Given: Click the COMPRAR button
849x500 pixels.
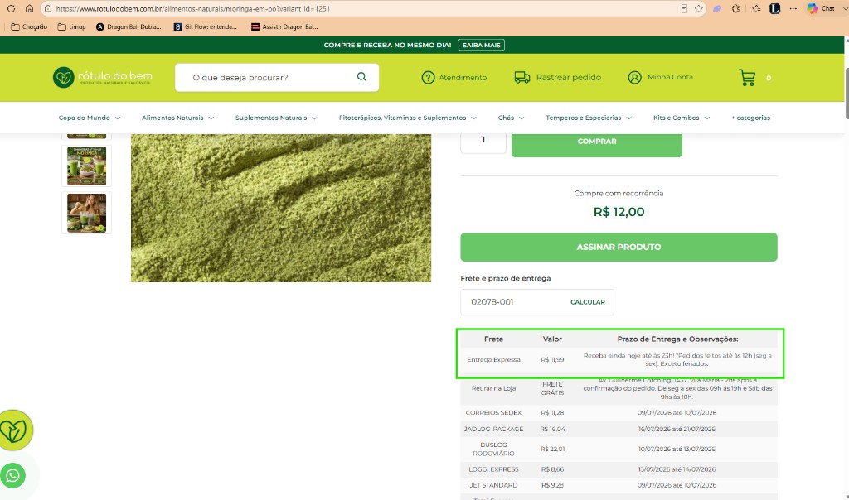Looking at the screenshot, I should (597, 143).
